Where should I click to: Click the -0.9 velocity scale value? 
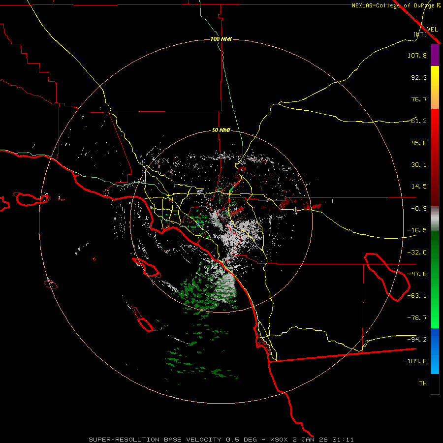click(x=419, y=209)
